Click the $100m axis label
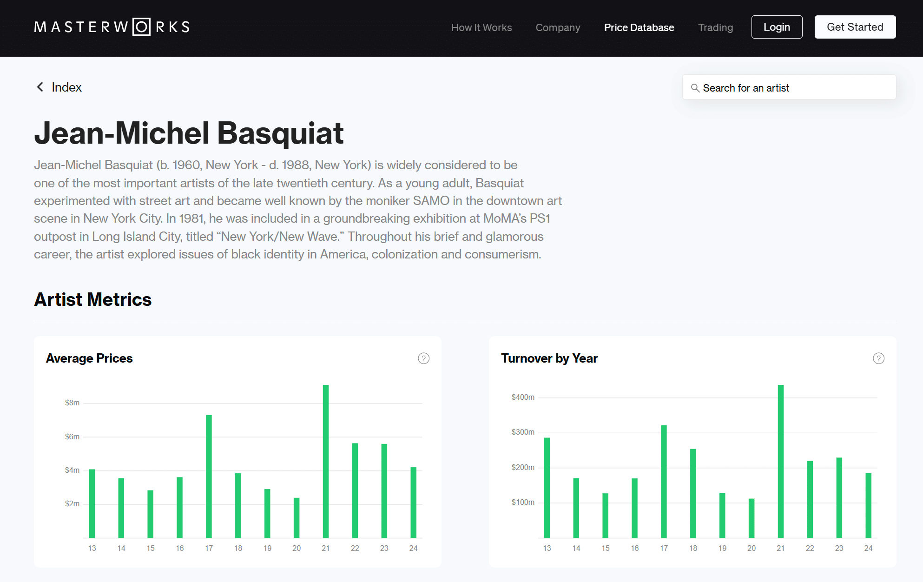 coord(523,503)
